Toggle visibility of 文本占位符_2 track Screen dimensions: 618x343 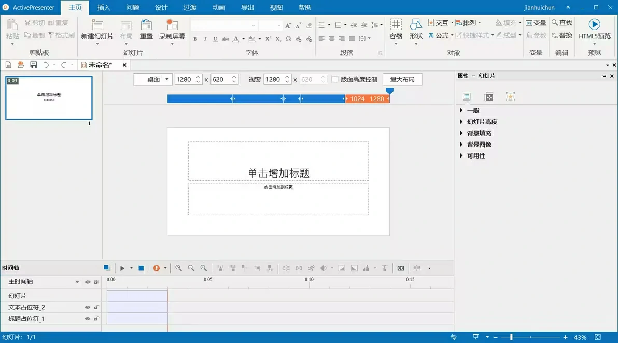(x=88, y=307)
